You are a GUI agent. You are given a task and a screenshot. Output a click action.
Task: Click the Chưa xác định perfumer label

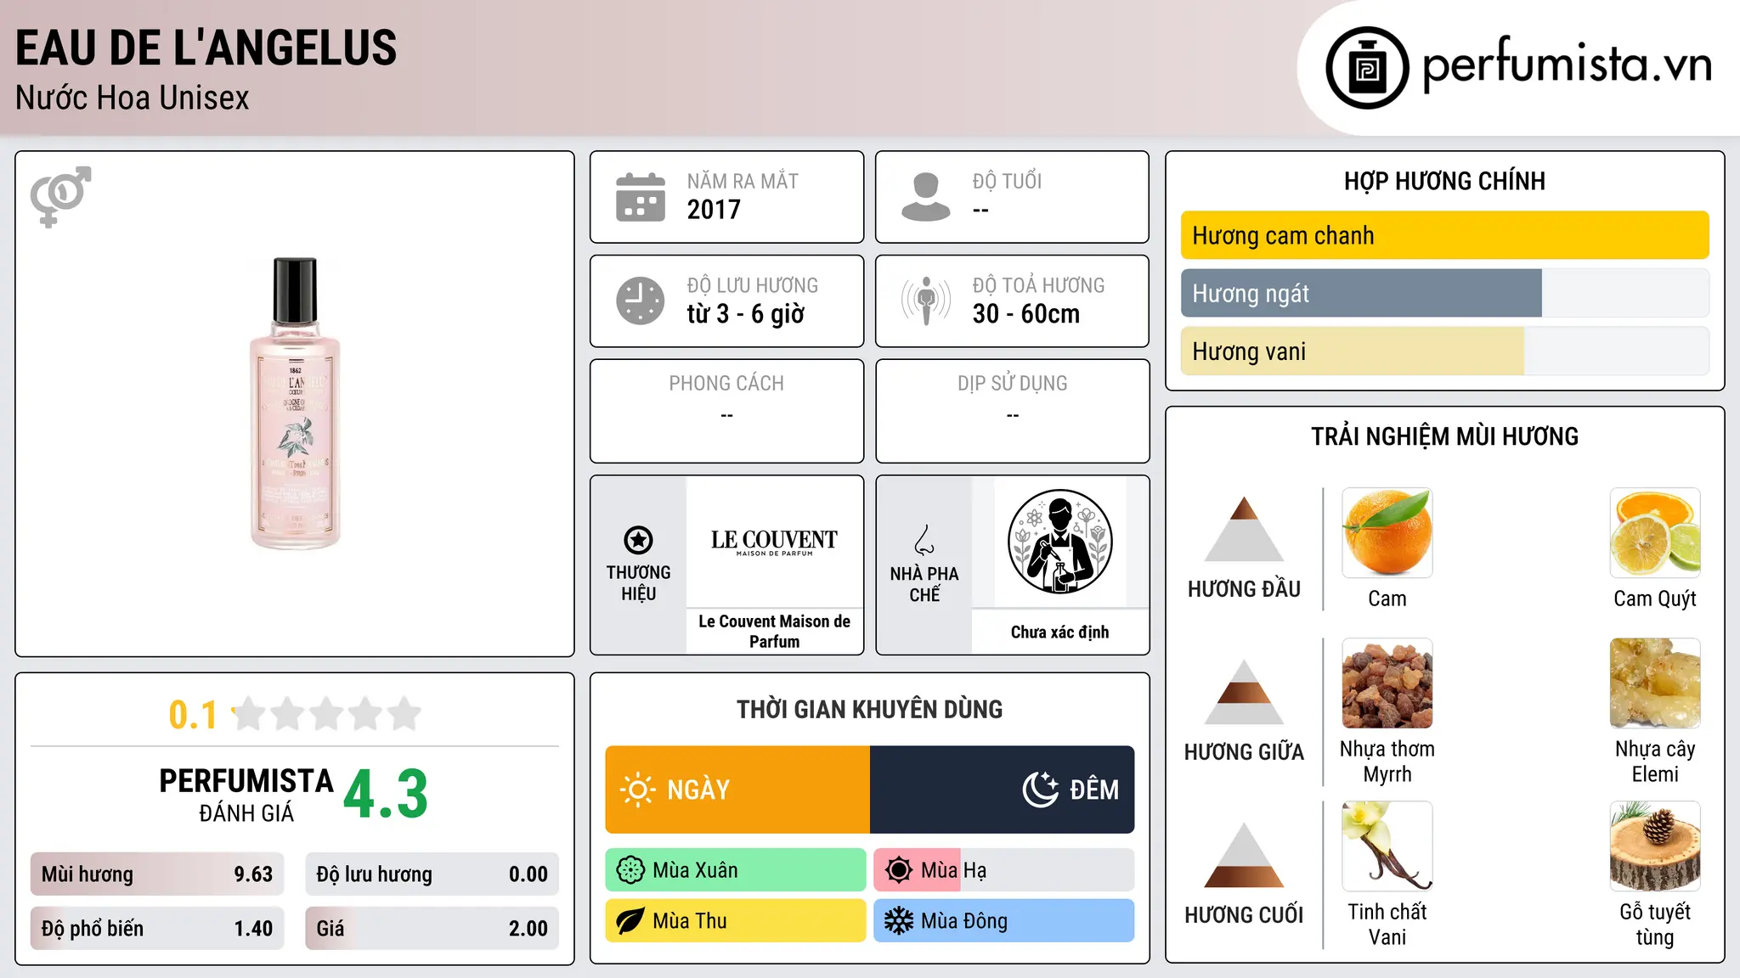[x=1059, y=632]
